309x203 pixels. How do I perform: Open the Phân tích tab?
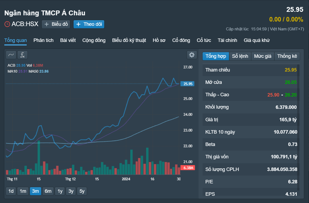[x=43, y=40]
